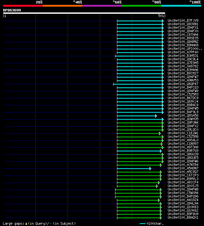204x226 pixels.
Task: Select UniRef100_Q7E9A5 hit label
Action: (x=183, y=63)
